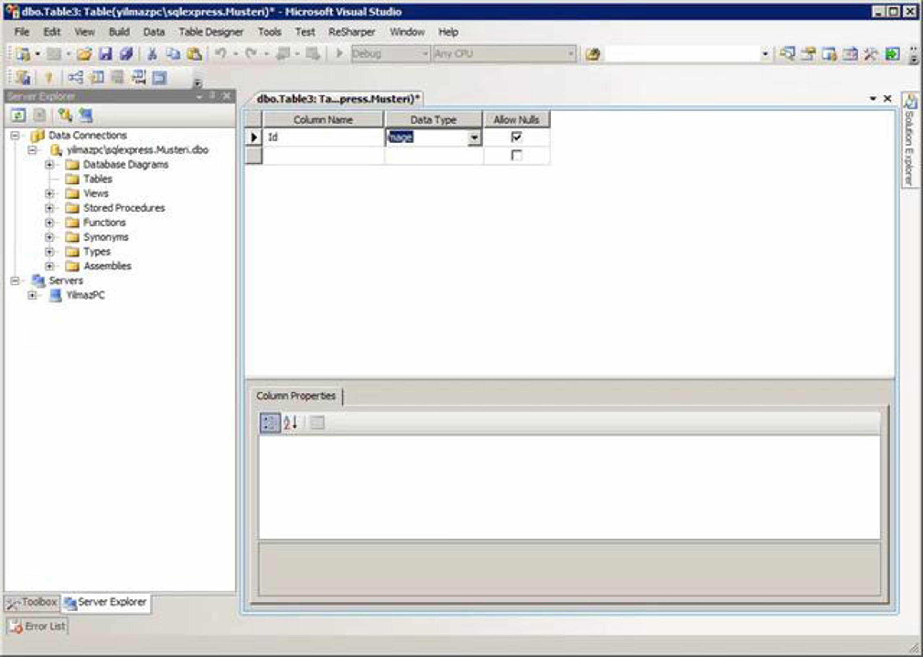The image size is (923, 657).
Task: Click the Save All icon
Action: (x=126, y=54)
